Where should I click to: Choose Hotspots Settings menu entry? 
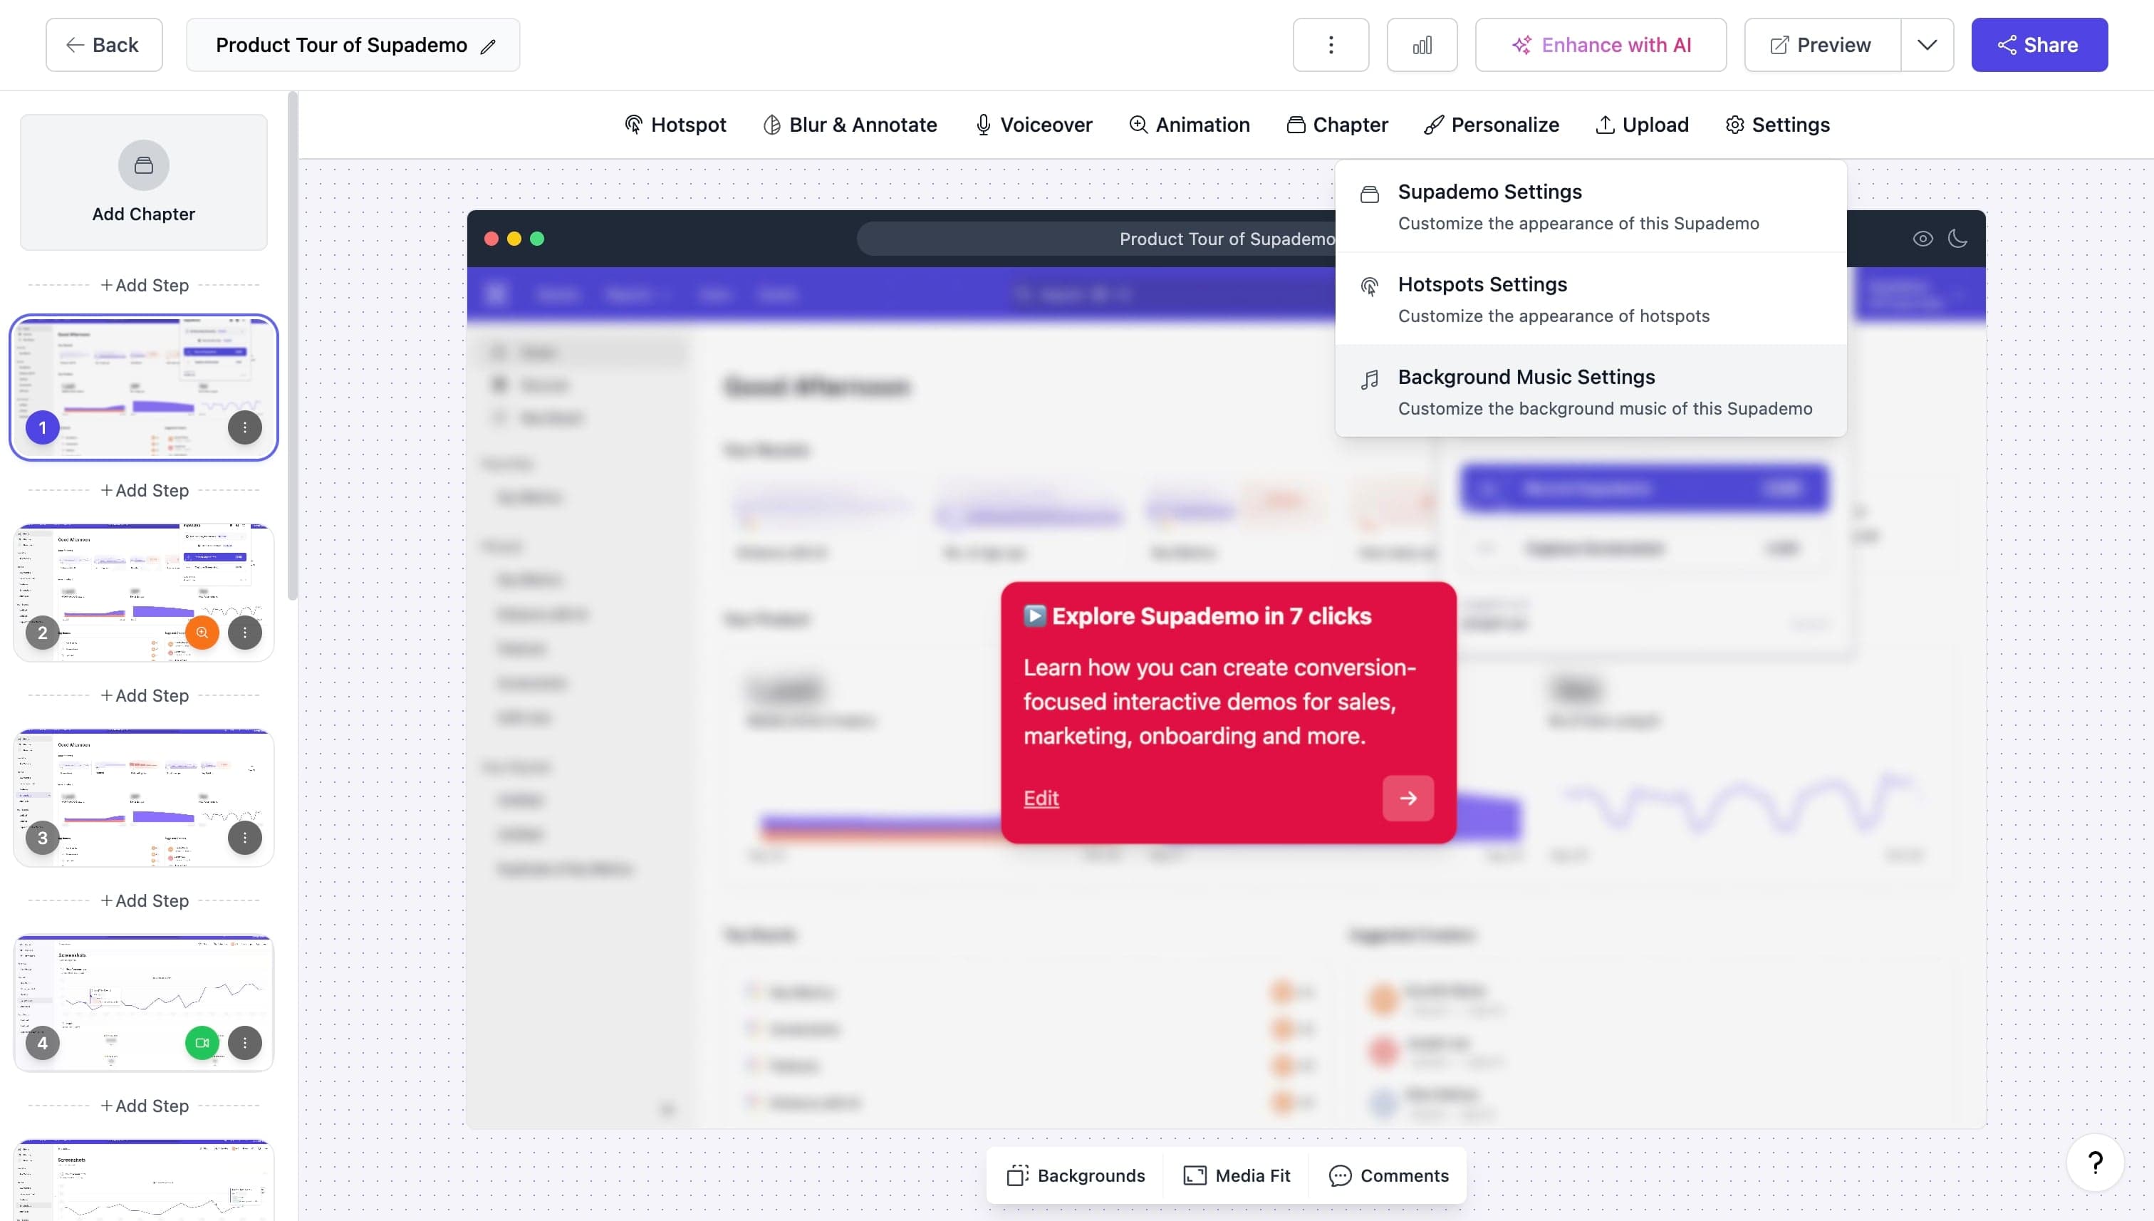(1591, 298)
